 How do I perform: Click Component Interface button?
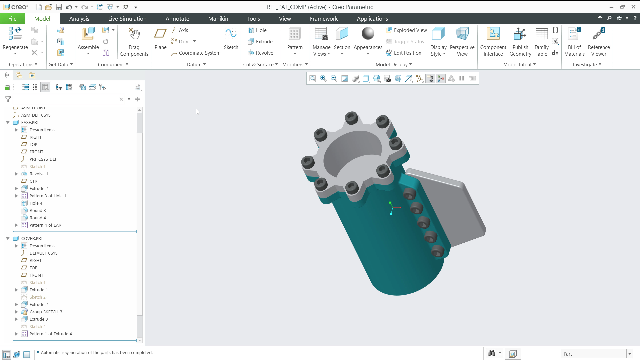(x=493, y=42)
